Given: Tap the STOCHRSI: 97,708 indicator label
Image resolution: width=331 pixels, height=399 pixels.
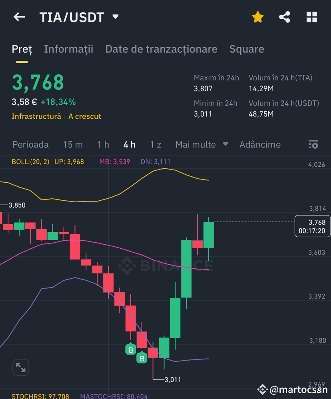Looking at the screenshot, I should point(40,396).
